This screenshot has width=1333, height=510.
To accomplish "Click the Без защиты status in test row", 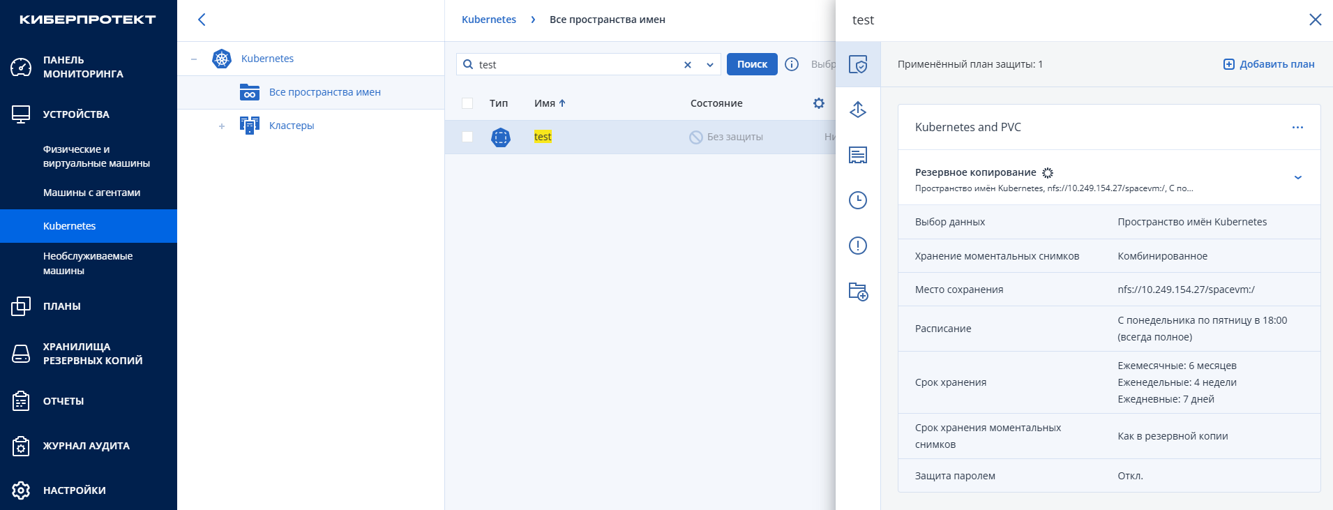I will coord(726,137).
